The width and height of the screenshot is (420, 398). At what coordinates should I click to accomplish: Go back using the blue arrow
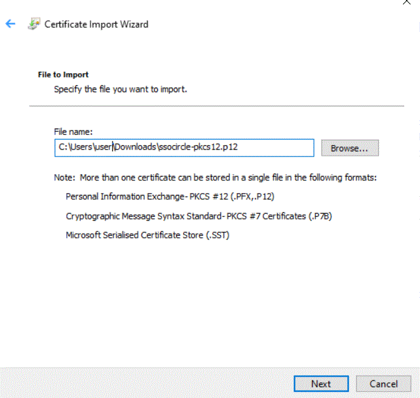11,23
